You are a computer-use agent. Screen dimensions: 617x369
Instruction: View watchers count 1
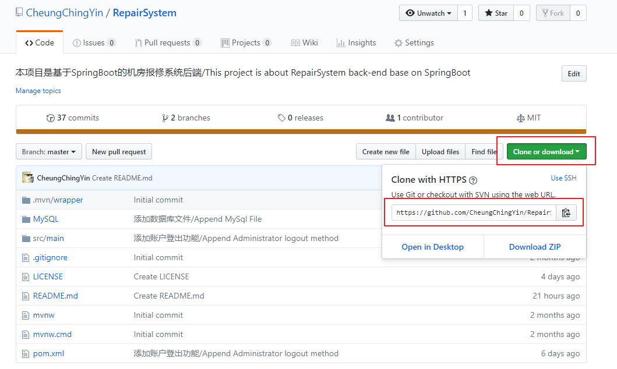[465, 13]
